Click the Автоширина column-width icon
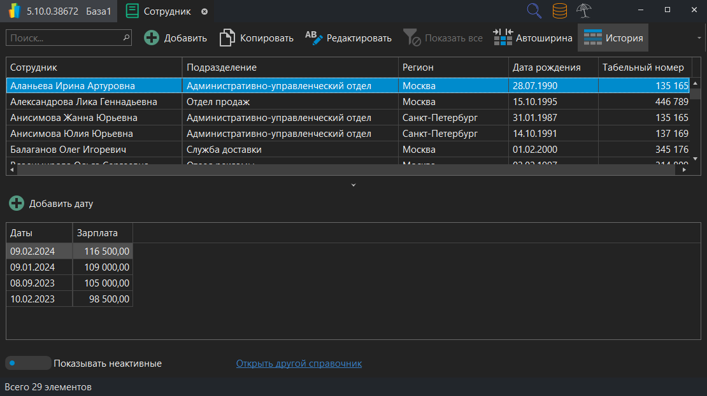Screen dimensions: 707x396 point(503,38)
